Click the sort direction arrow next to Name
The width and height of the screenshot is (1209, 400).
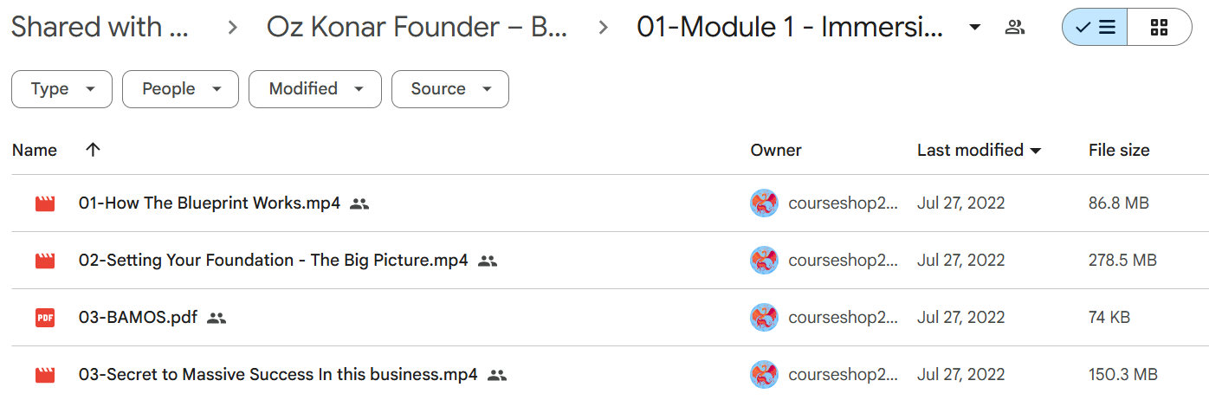[x=94, y=150]
